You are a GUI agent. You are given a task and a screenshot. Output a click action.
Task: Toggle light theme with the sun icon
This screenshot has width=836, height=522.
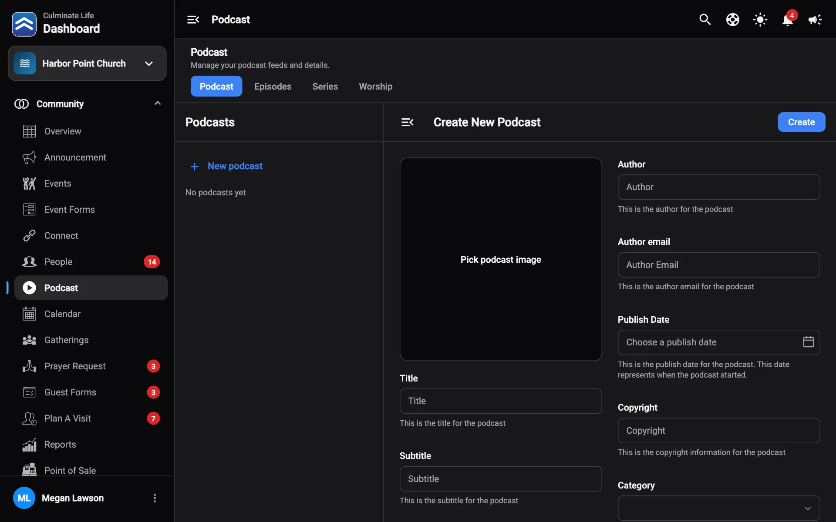click(x=760, y=20)
